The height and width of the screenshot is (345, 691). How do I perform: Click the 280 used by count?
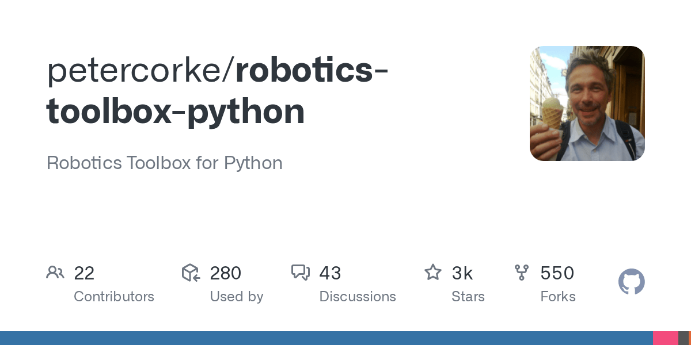[226, 273]
